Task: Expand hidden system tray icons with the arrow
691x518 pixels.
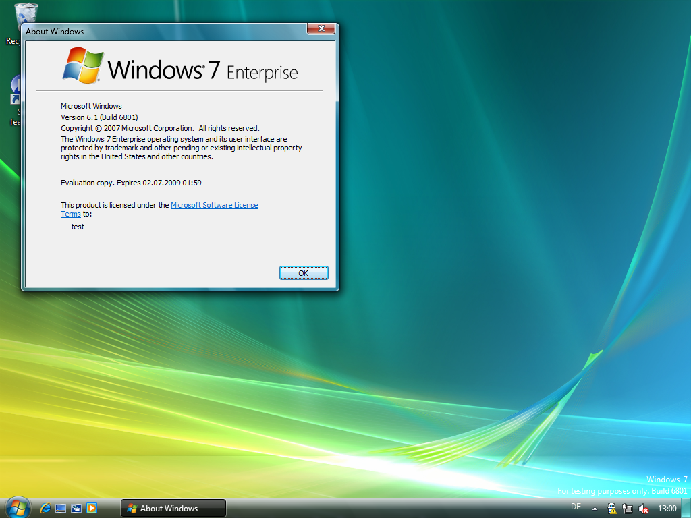Action: pyautogui.click(x=595, y=507)
